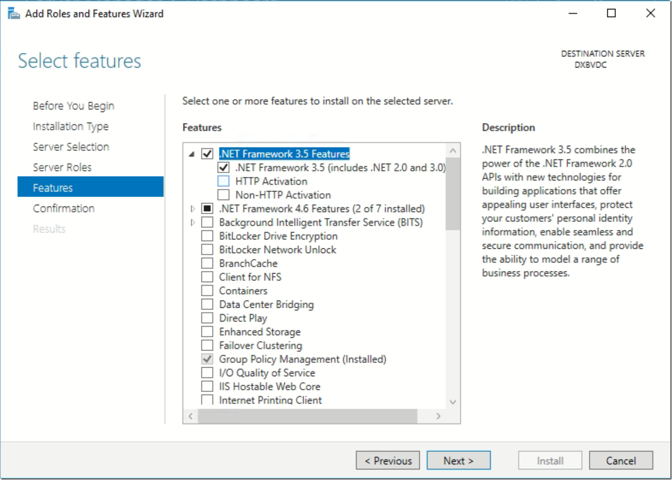Click the Previous button
Screen dimensions: 672x480
point(388,460)
